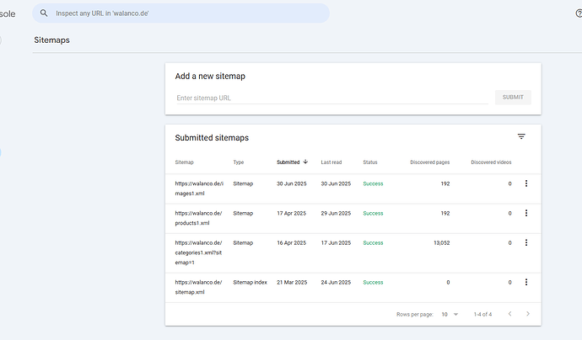Click Success status of products1.xml row

(373, 213)
